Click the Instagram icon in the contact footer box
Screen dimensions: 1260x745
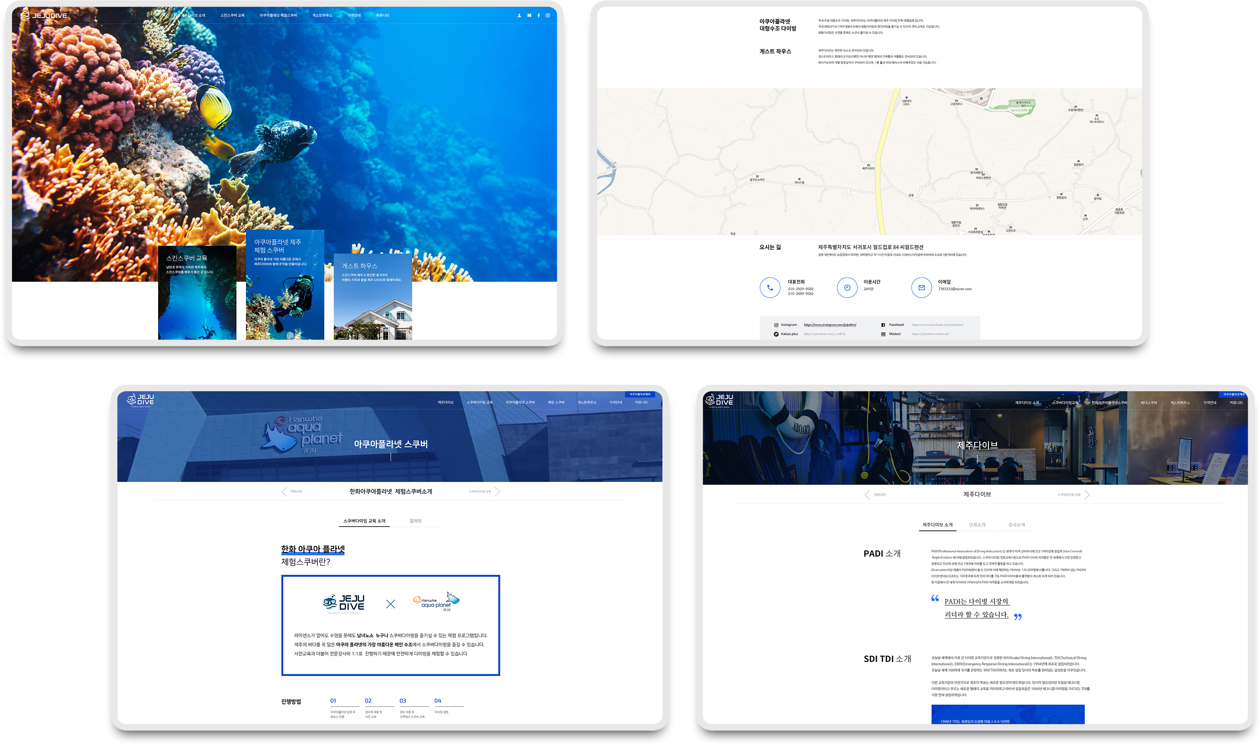pyautogui.click(x=776, y=325)
